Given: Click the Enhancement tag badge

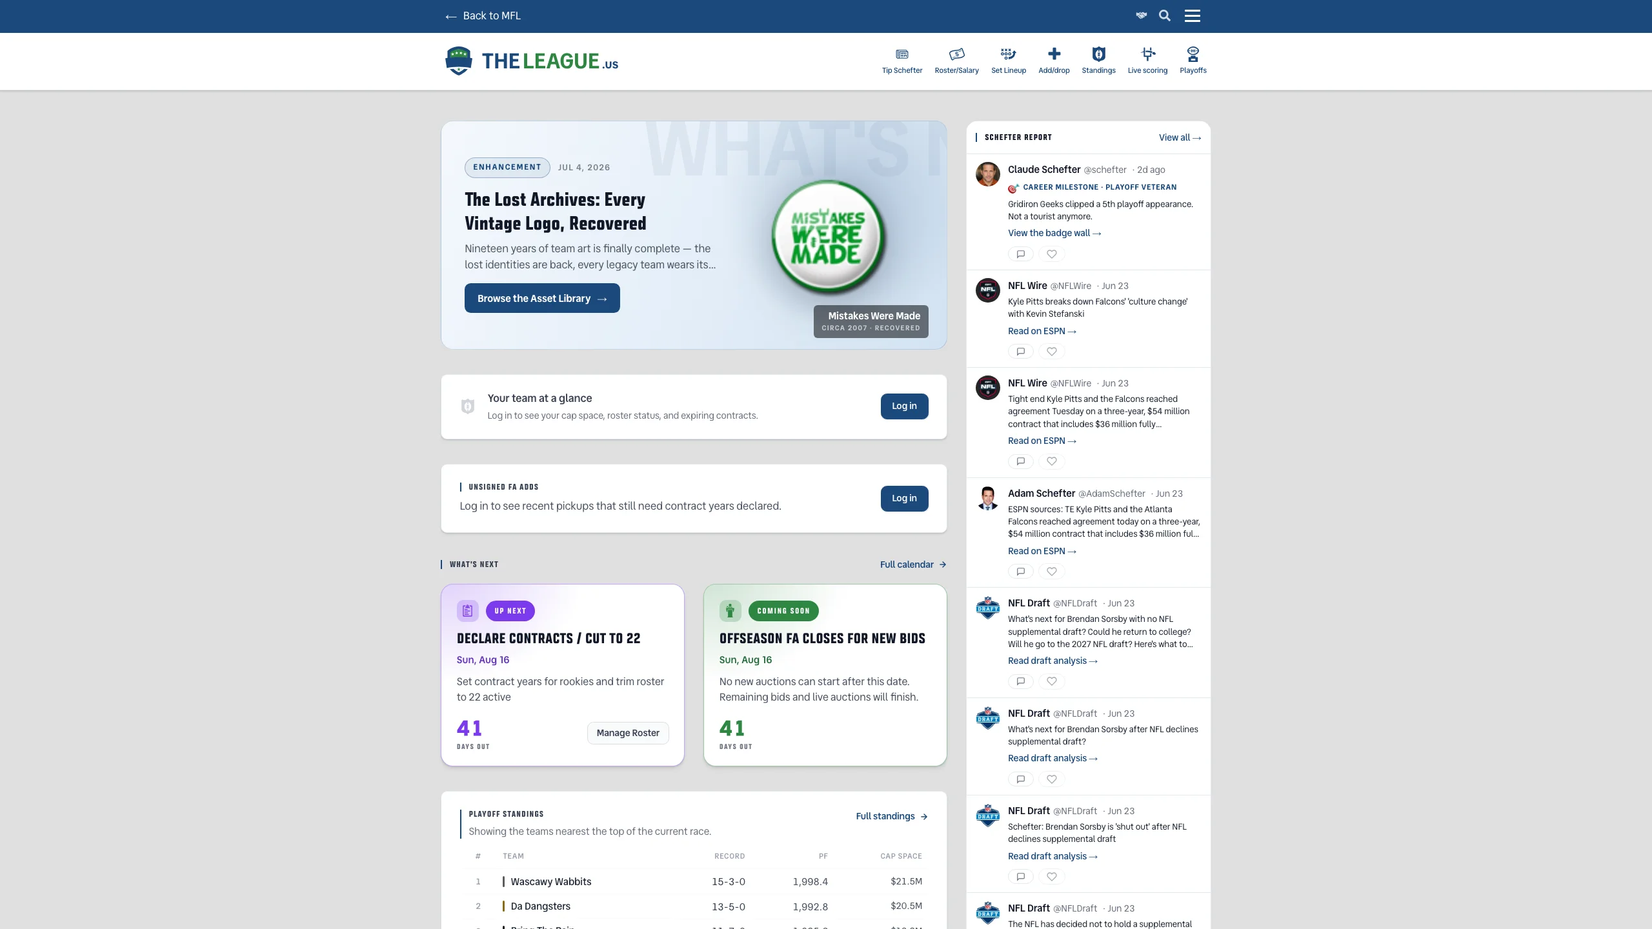Looking at the screenshot, I should pyautogui.click(x=507, y=167).
